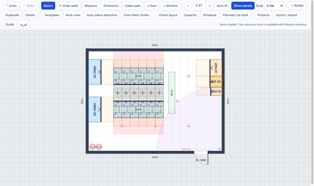Select rack B-06
This screenshot has height=186, width=314.
click(x=160, y=109)
